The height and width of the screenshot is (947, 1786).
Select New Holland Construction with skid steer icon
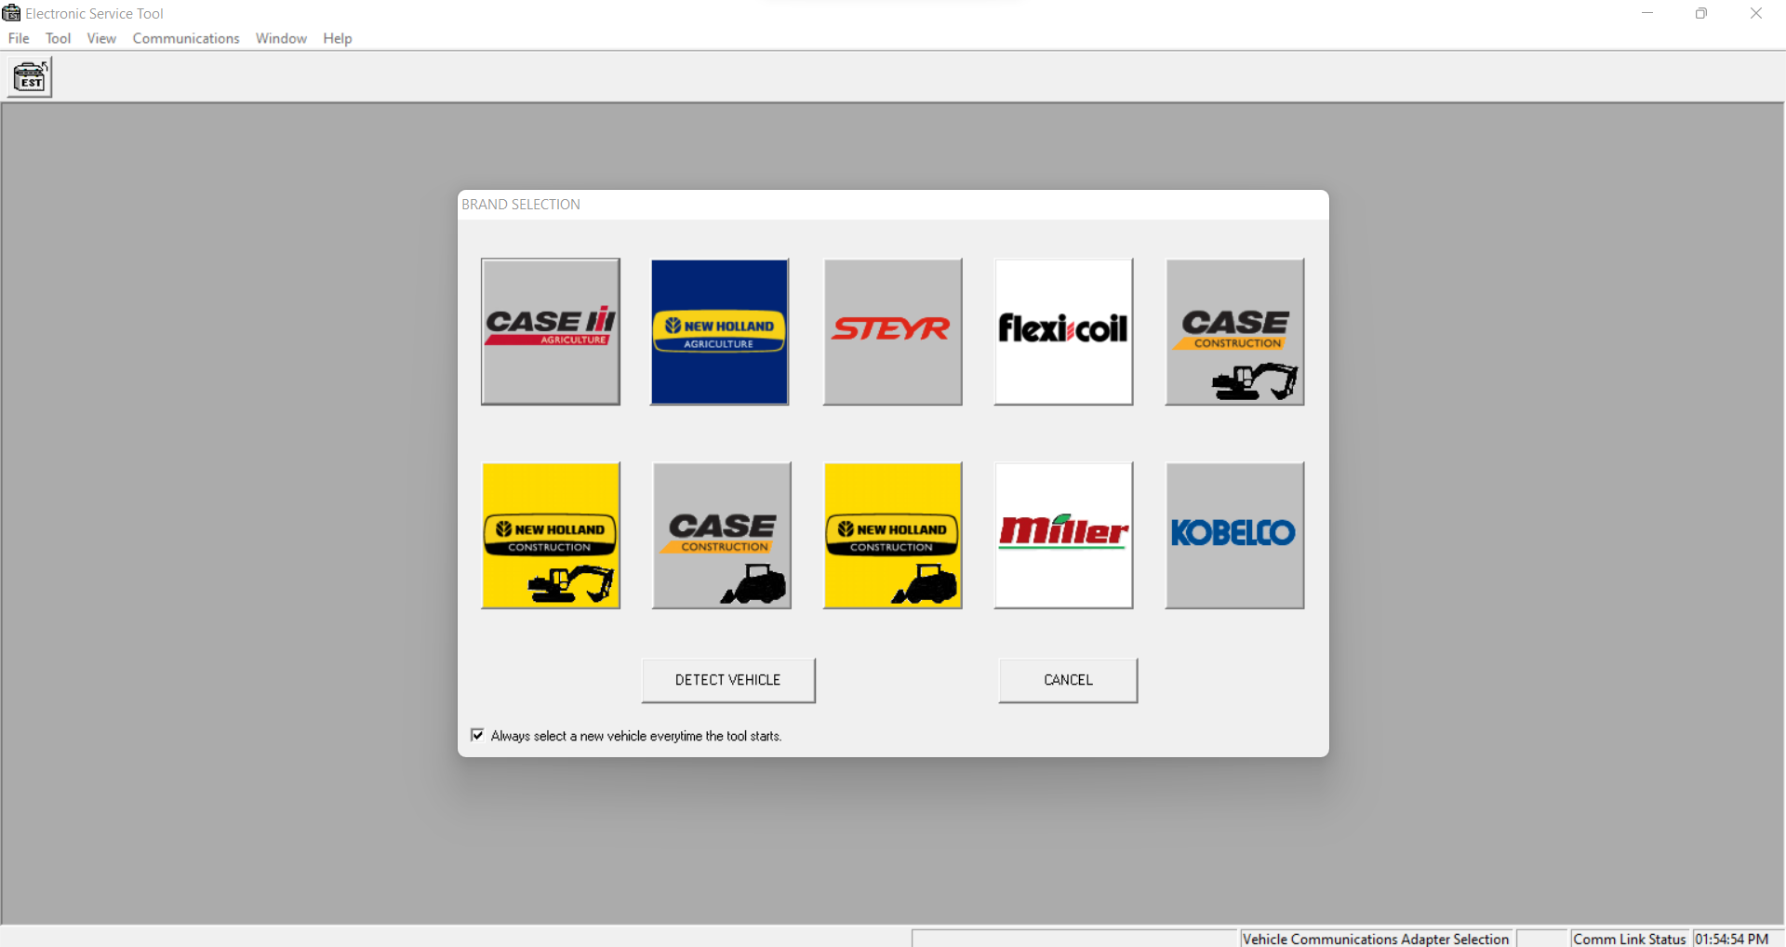pyautogui.click(x=893, y=535)
